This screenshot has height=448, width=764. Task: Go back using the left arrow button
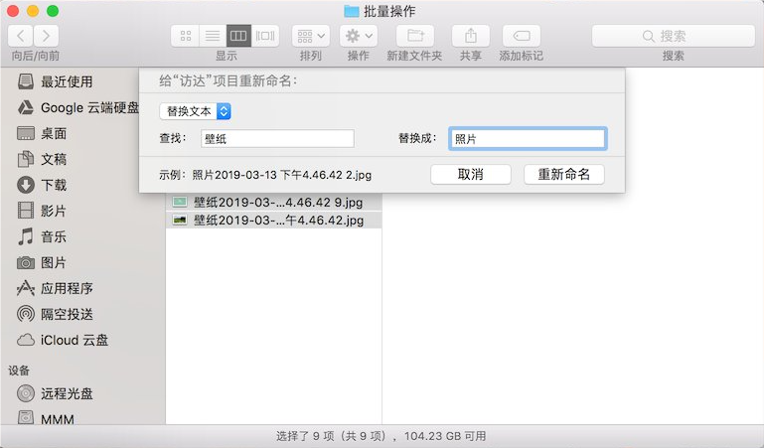coord(21,36)
